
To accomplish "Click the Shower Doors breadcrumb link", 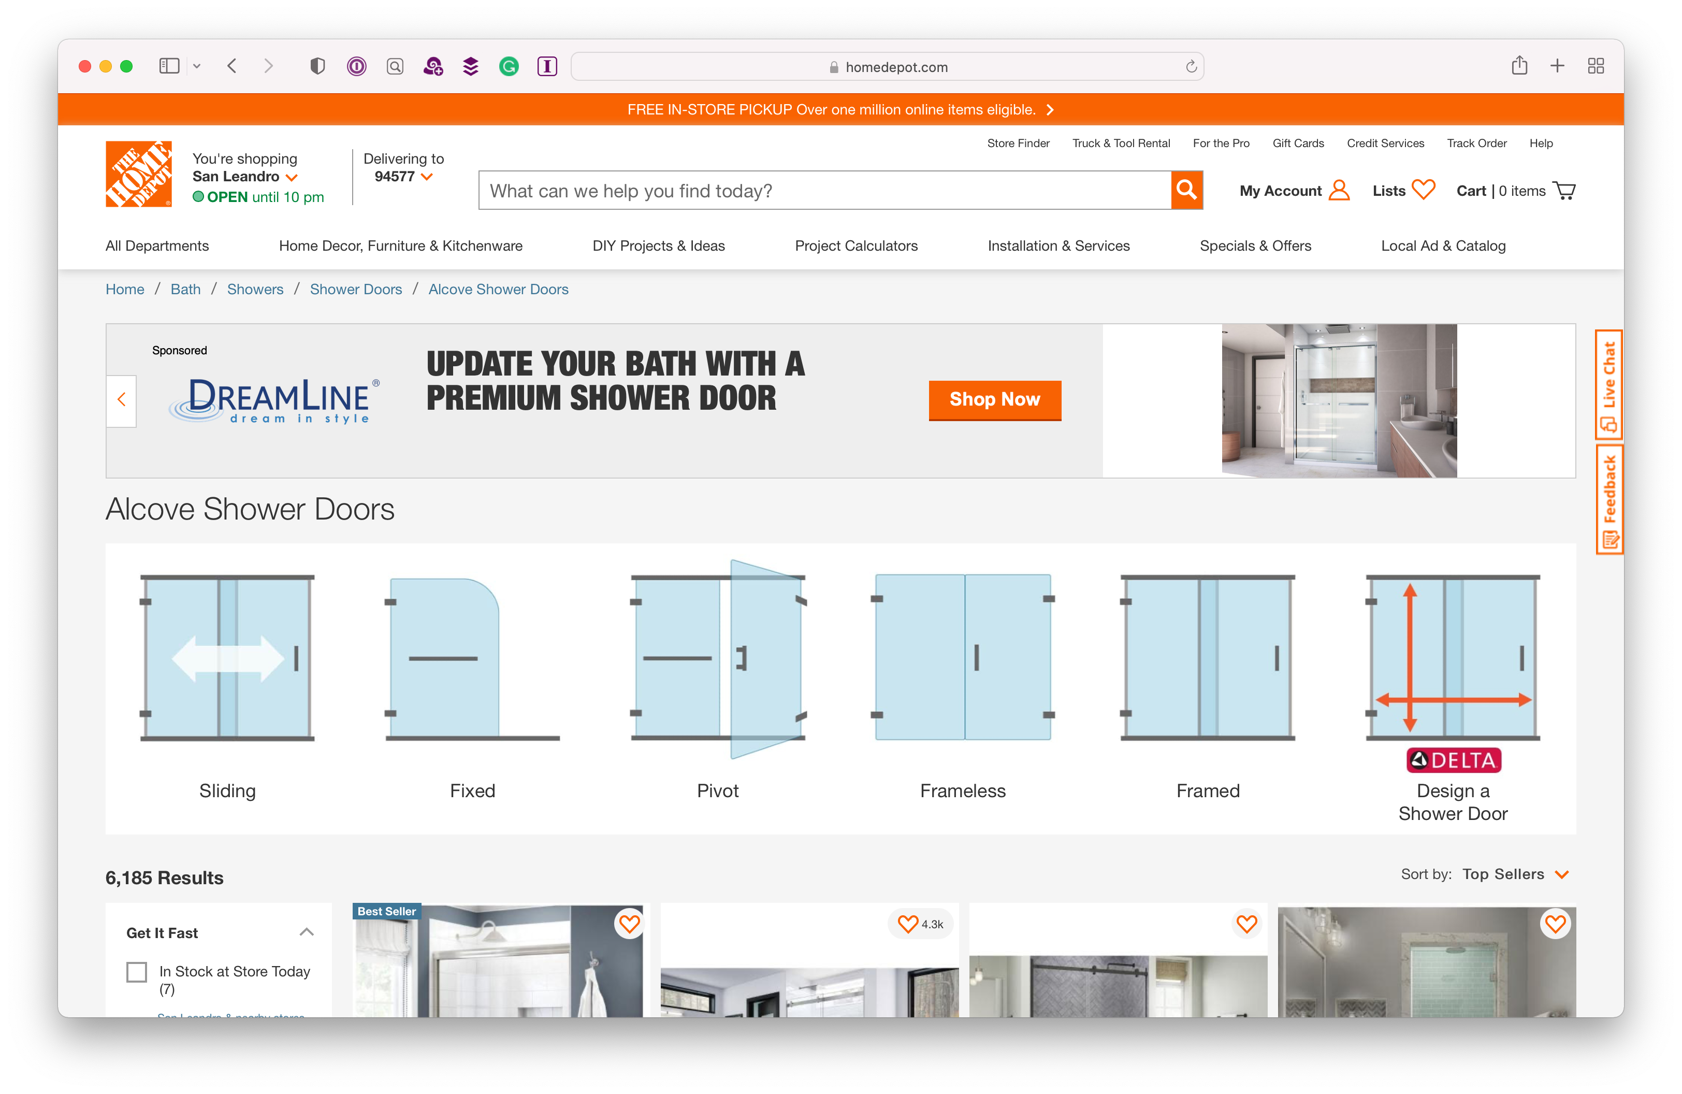I will 355,289.
